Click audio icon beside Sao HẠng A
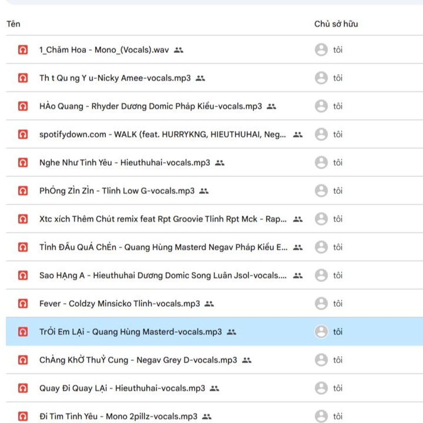 pyautogui.click(x=23, y=275)
